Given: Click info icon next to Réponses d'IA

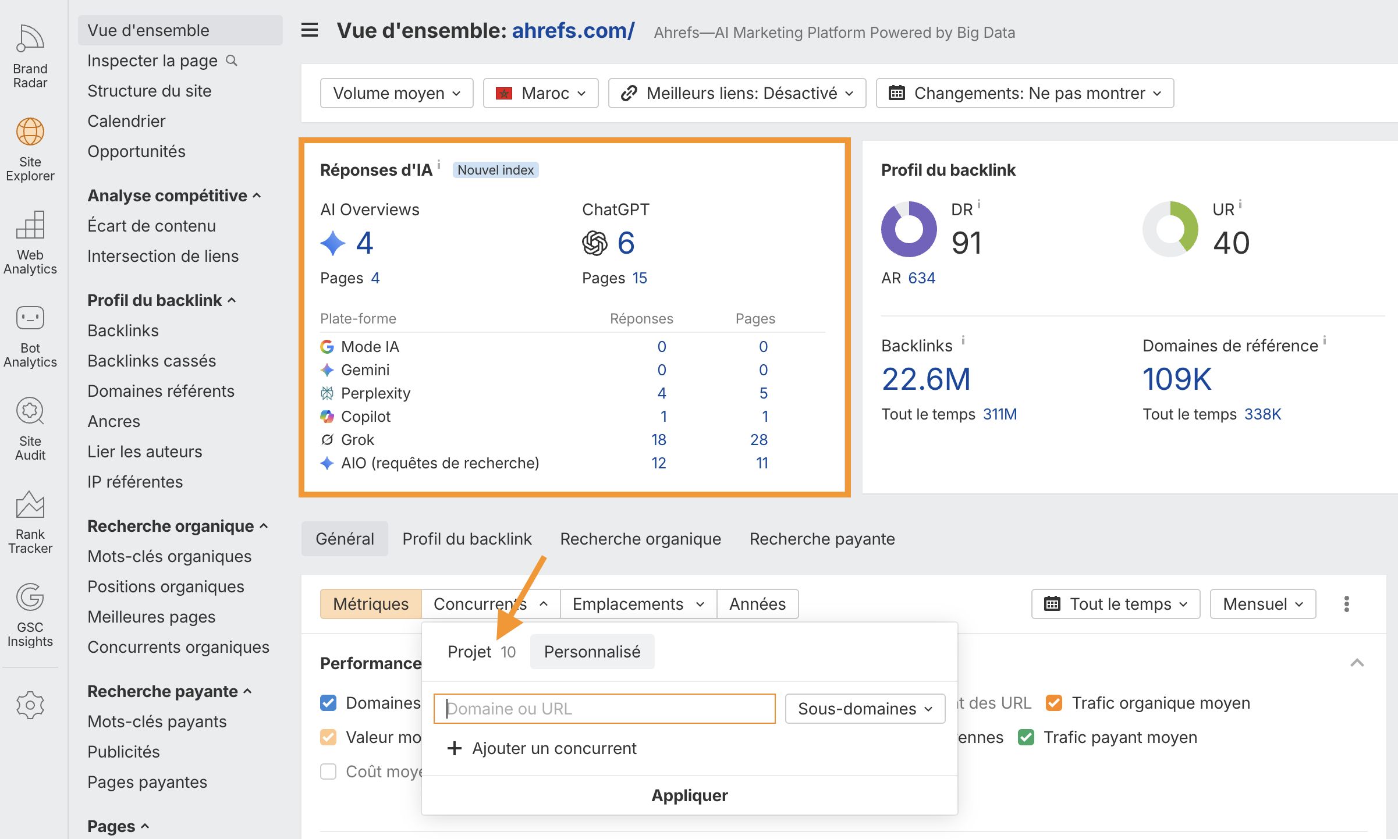Looking at the screenshot, I should (x=439, y=165).
